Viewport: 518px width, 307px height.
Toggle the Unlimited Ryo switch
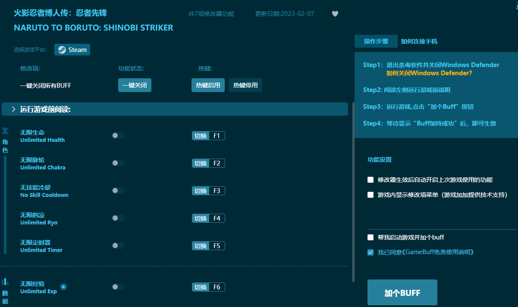coord(118,218)
